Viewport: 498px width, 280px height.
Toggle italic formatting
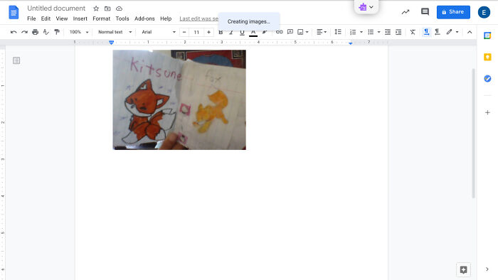231,33
